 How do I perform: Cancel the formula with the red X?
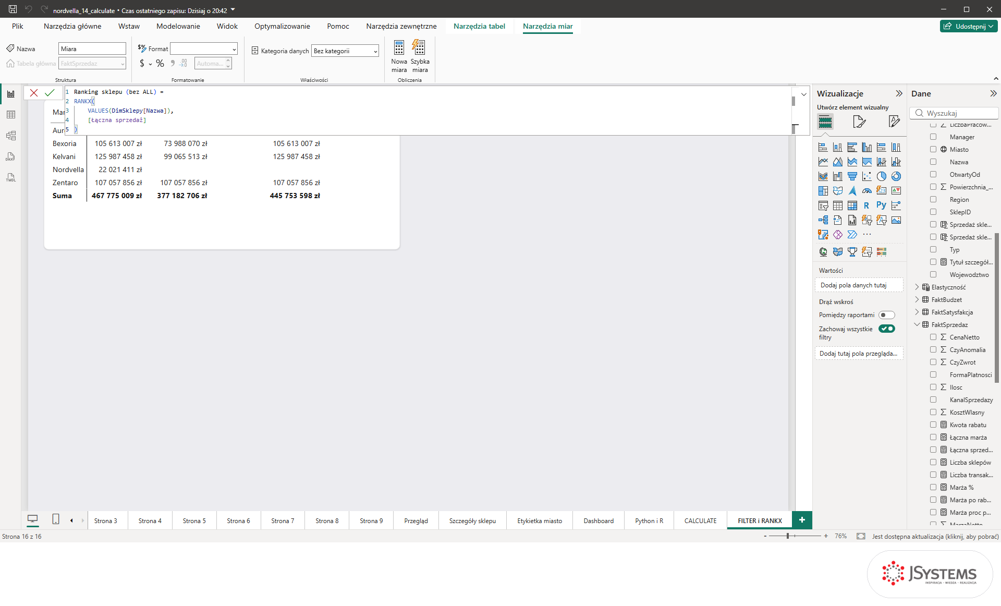tap(34, 93)
